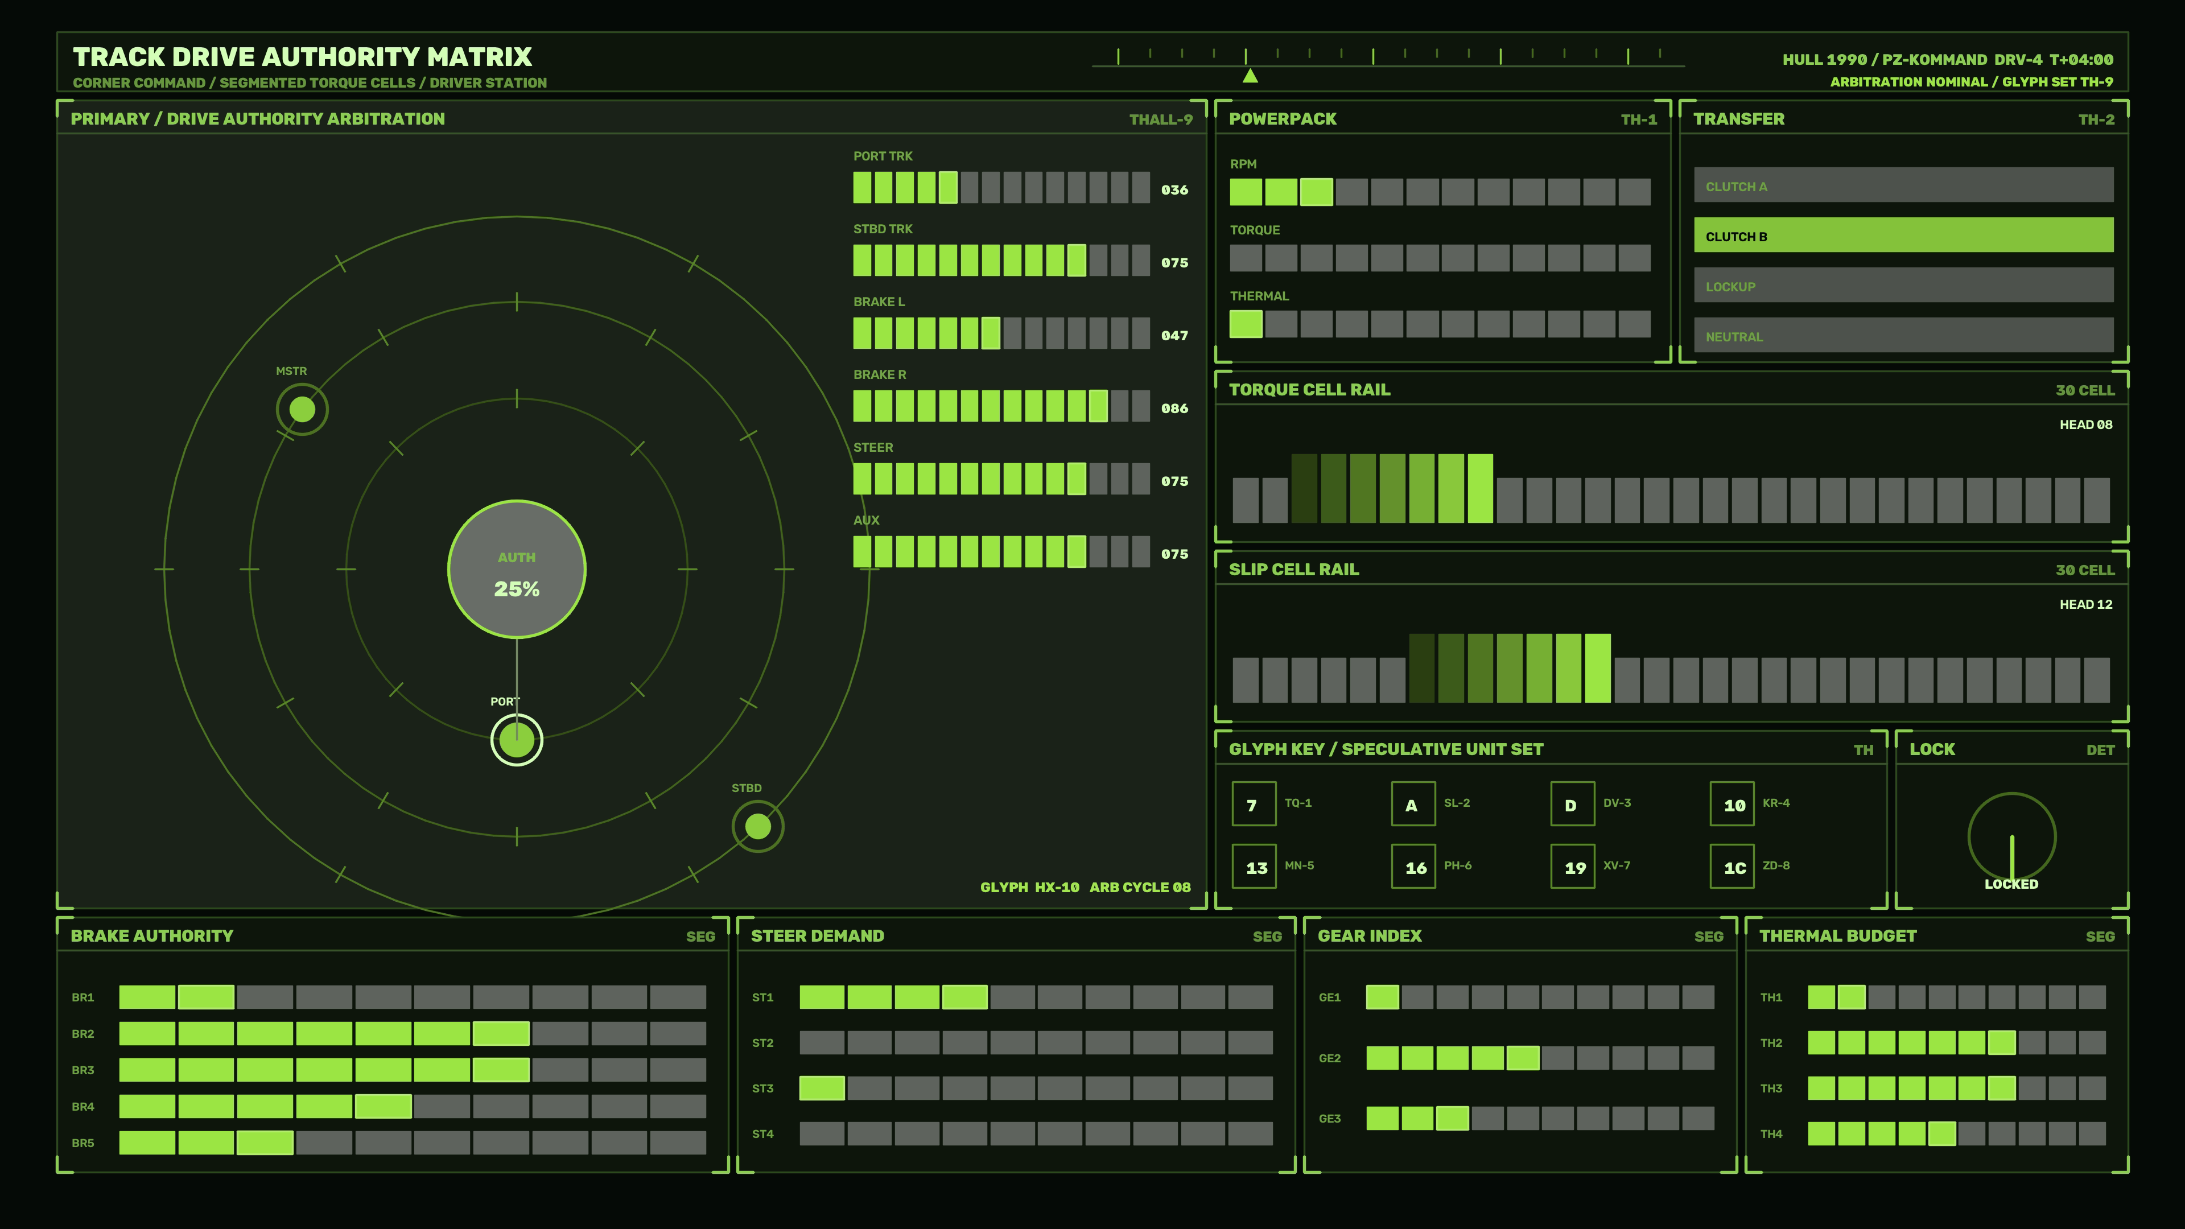Click the STEER segmented bar
The height and width of the screenshot is (1229, 2185).
[1001, 479]
